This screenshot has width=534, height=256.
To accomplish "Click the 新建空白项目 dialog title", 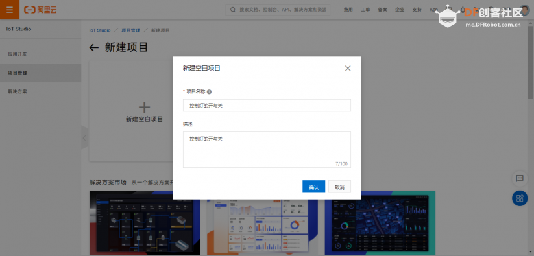I will pyautogui.click(x=202, y=68).
